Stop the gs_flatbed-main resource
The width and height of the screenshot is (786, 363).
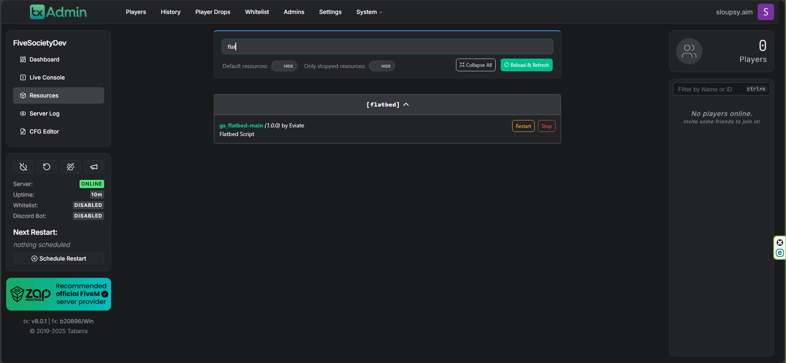(546, 126)
